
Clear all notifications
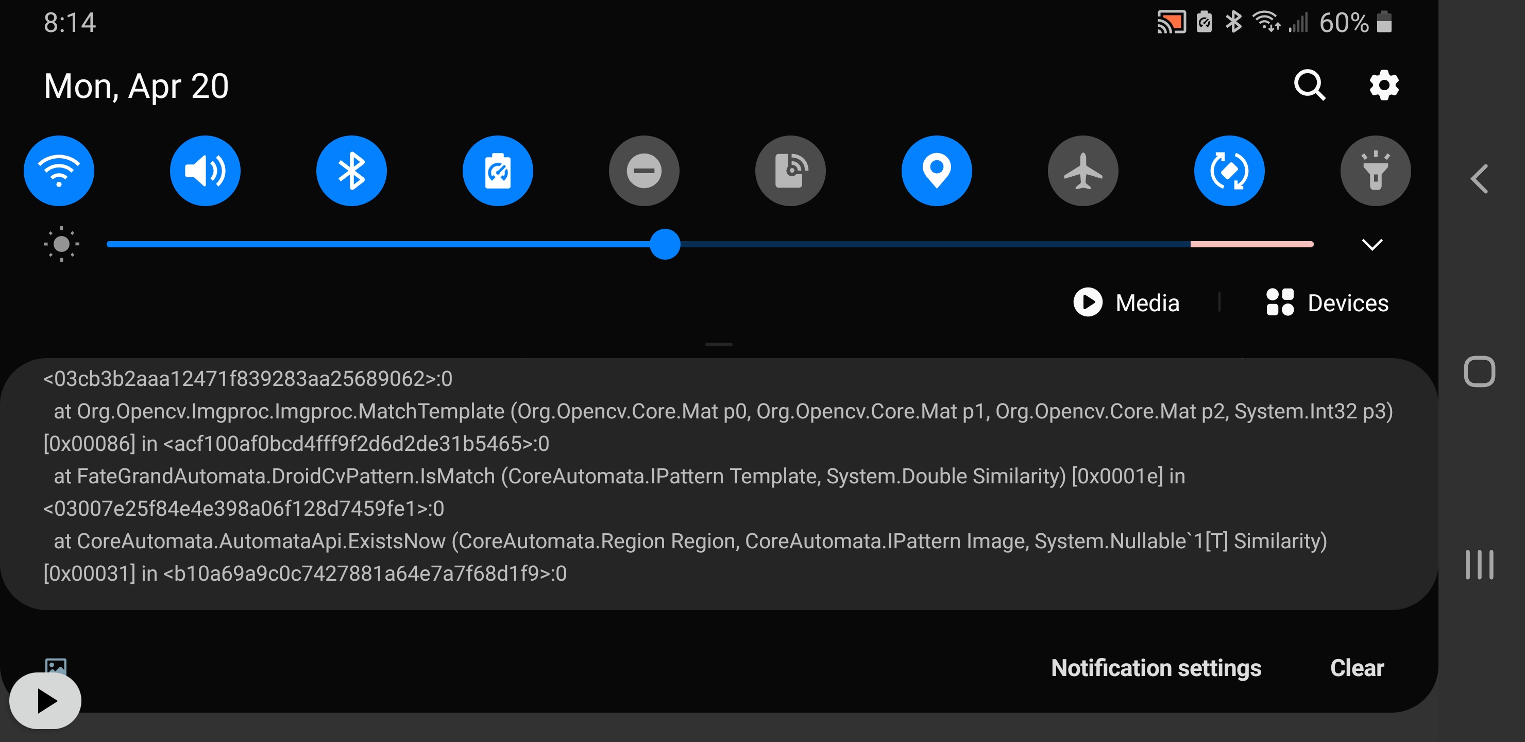(x=1357, y=668)
